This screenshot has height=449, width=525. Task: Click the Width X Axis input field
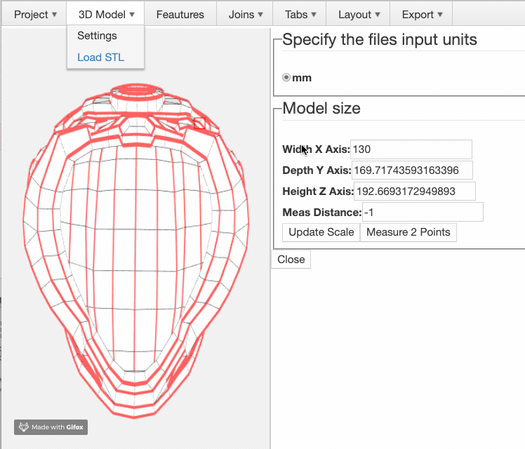(x=411, y=149)
